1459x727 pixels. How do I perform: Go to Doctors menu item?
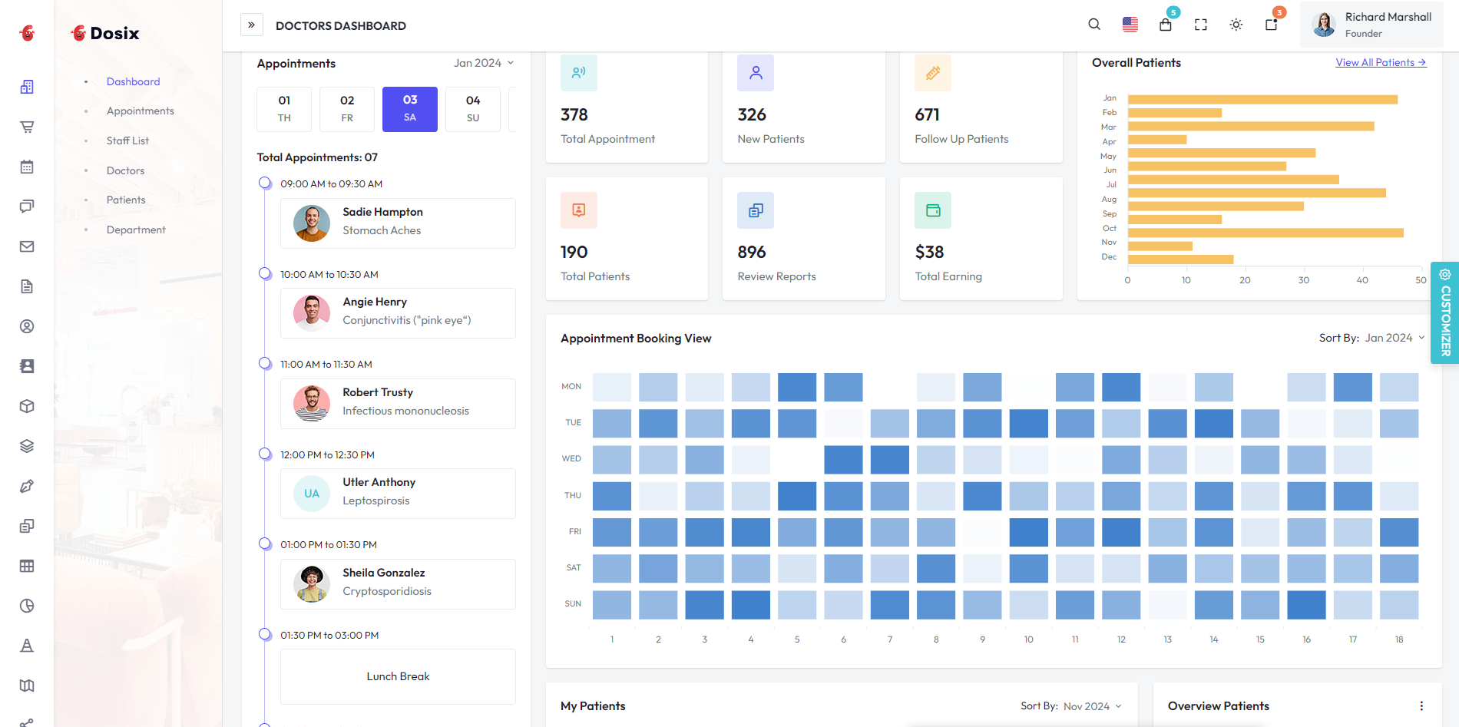click(x=126, y=170)
